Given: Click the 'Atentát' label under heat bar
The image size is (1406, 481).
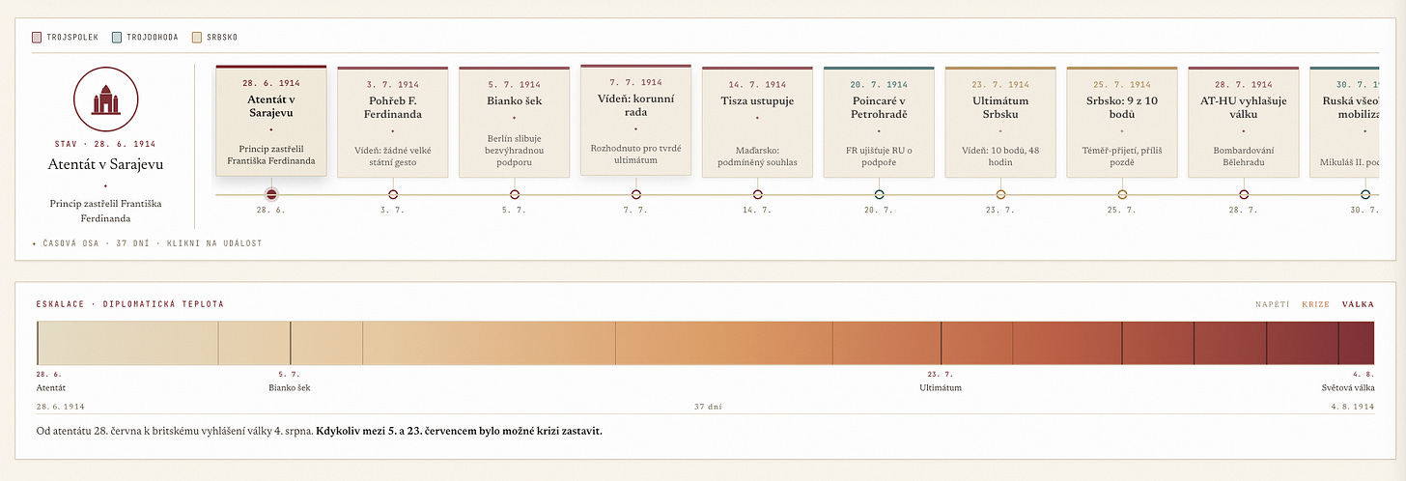Looking at the screenshot, I should [49, 388].
